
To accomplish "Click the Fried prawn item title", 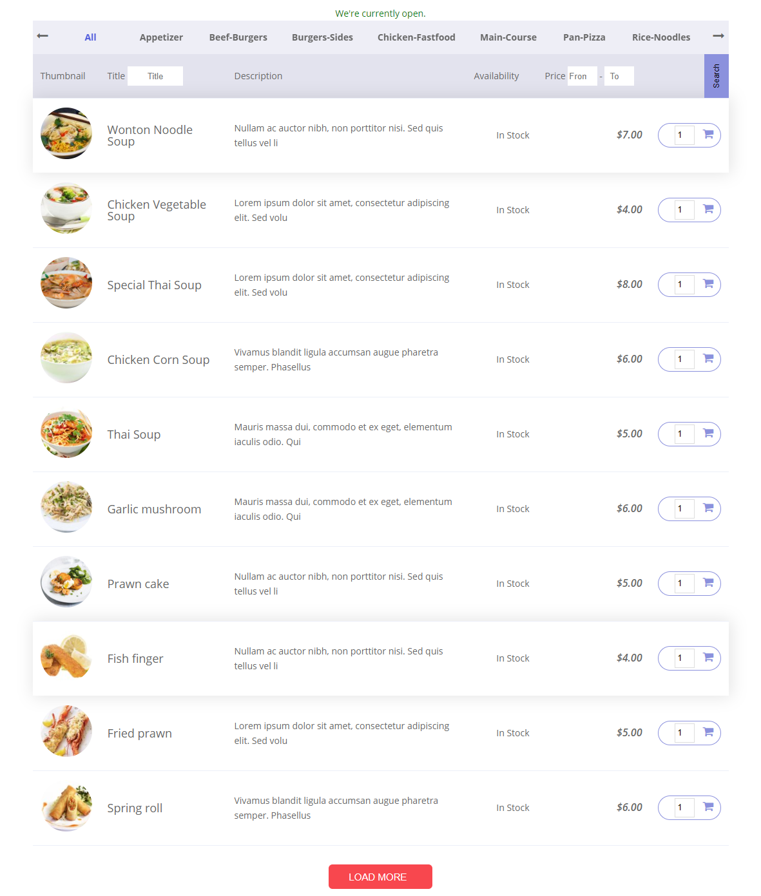I will [139, 733].
